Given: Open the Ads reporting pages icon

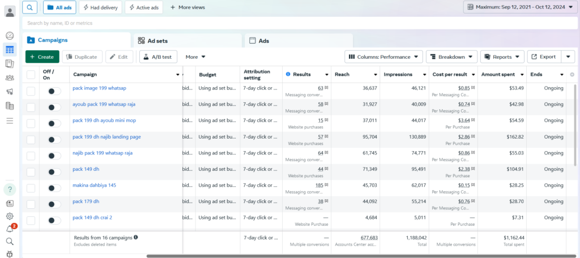Looking at the screenshot, I should click(x=10, y=63).
